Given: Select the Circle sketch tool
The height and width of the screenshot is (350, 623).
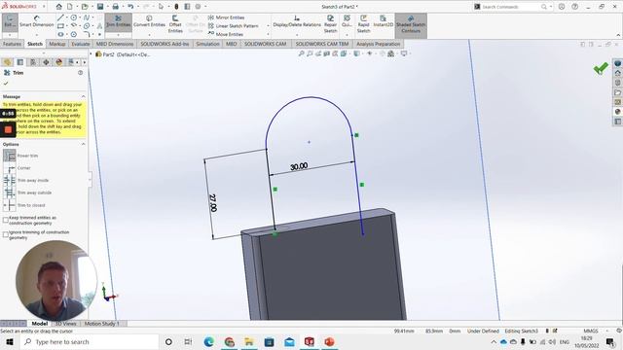Looking at the screenshot, I should (74, 17).
